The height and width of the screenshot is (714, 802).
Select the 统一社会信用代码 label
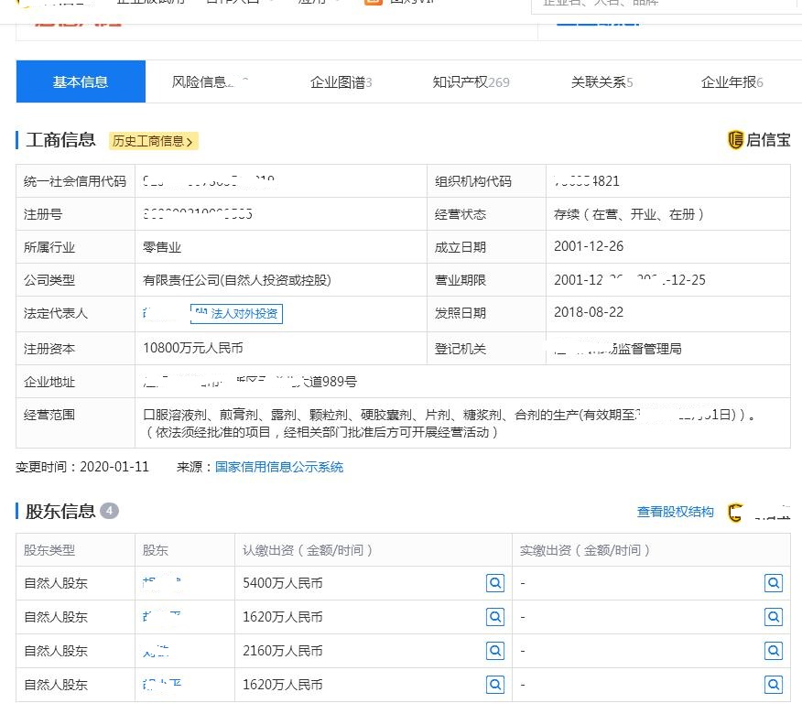(x=75, y=181)
